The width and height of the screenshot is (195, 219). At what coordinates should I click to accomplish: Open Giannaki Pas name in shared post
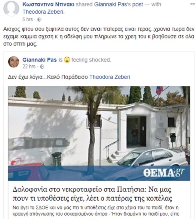pos(40,60)
